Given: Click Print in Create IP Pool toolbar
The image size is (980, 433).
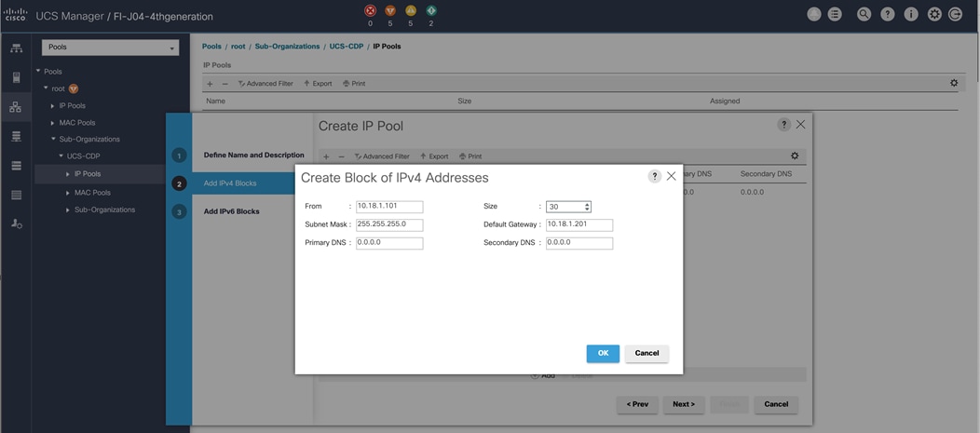Looking at the screenshot, I should [470, 156].
